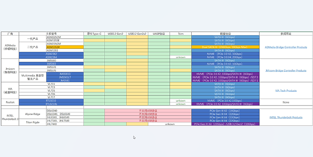Image resolution: width=313 pixels, height=157 pixels.
Task: Select the JHL6340, JHL6540 cell
Action: pos(65,117)
